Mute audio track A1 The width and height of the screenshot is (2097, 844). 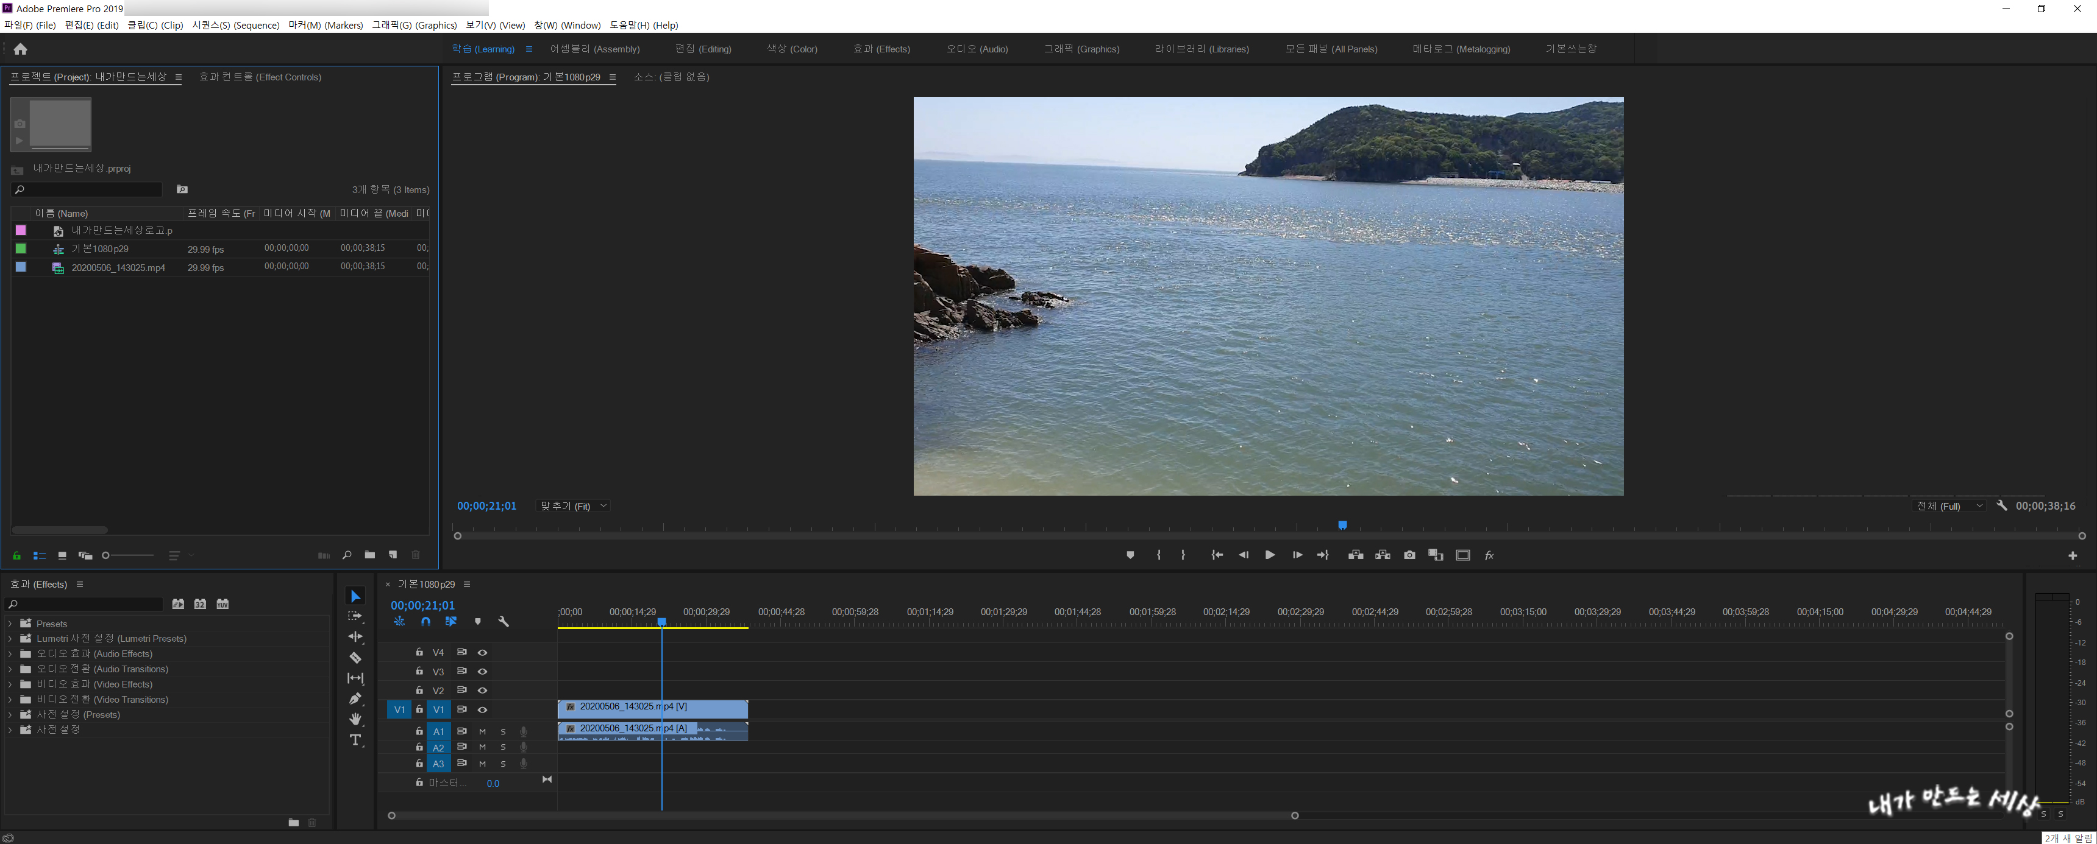point(482,732)
